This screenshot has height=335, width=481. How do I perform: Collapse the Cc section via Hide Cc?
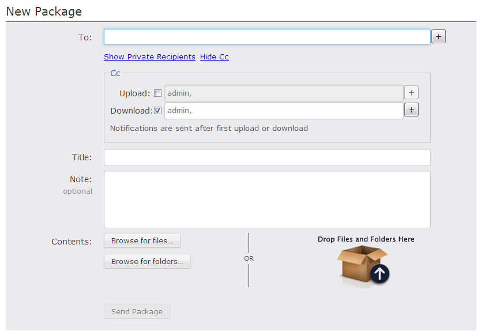[x=215, y=57]
